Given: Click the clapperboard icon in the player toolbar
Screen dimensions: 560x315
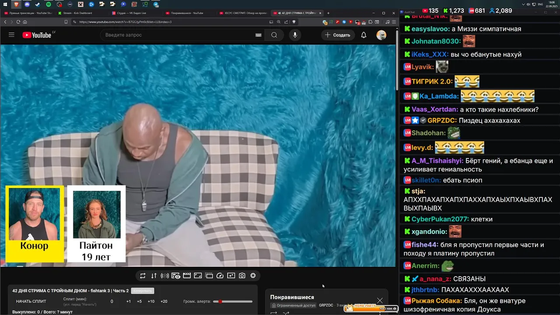Looking at the screenshot, I should pos(187,276).
